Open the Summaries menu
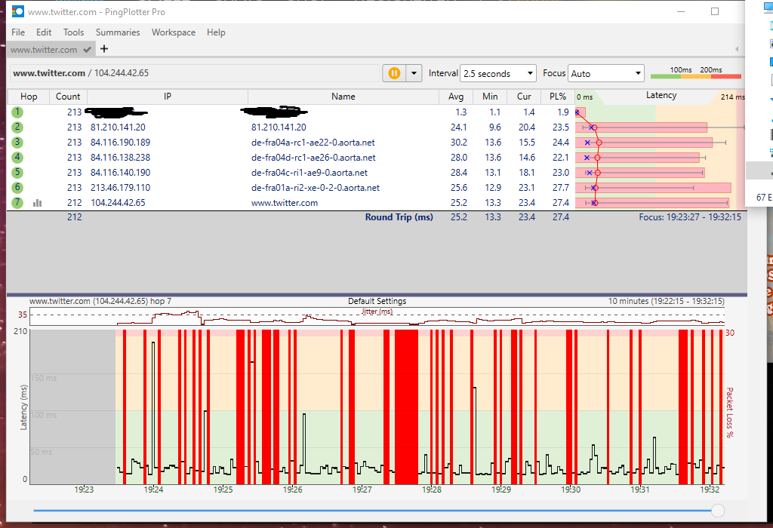This screenshot has height=528, width=773. (x=118, y=32)
